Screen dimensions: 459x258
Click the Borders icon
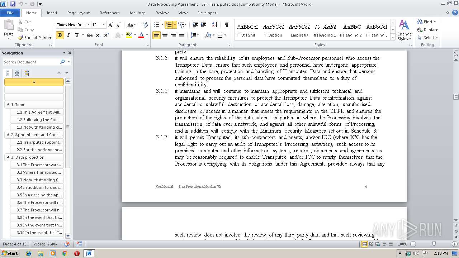(219, 35)
